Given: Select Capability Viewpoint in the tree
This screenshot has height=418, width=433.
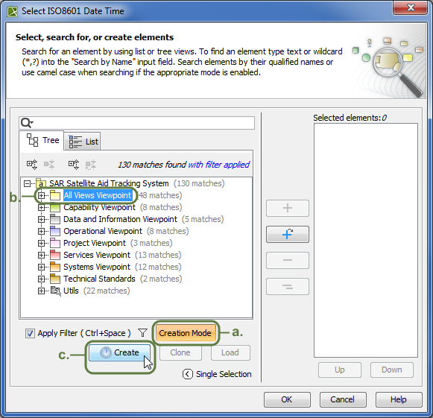Looking at the screenshot, I should pos(99,207).
